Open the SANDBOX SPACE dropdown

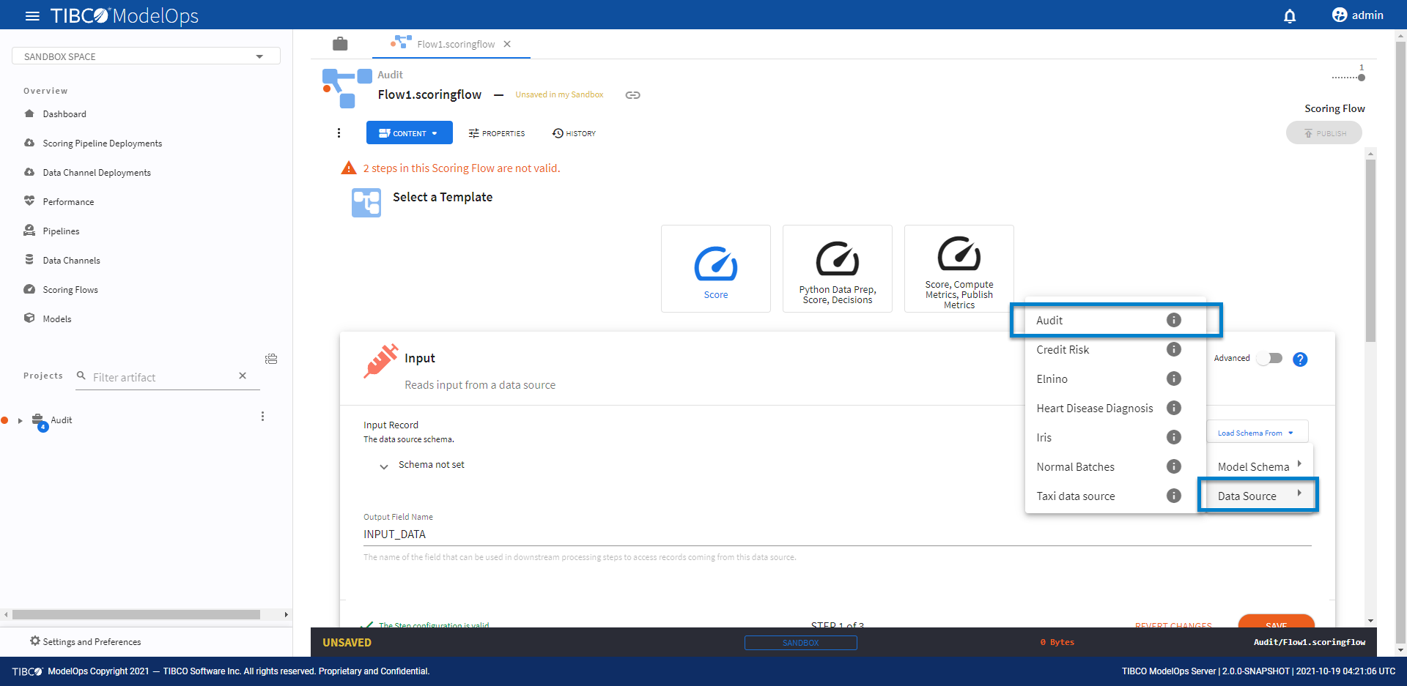[x=146, y=56]
